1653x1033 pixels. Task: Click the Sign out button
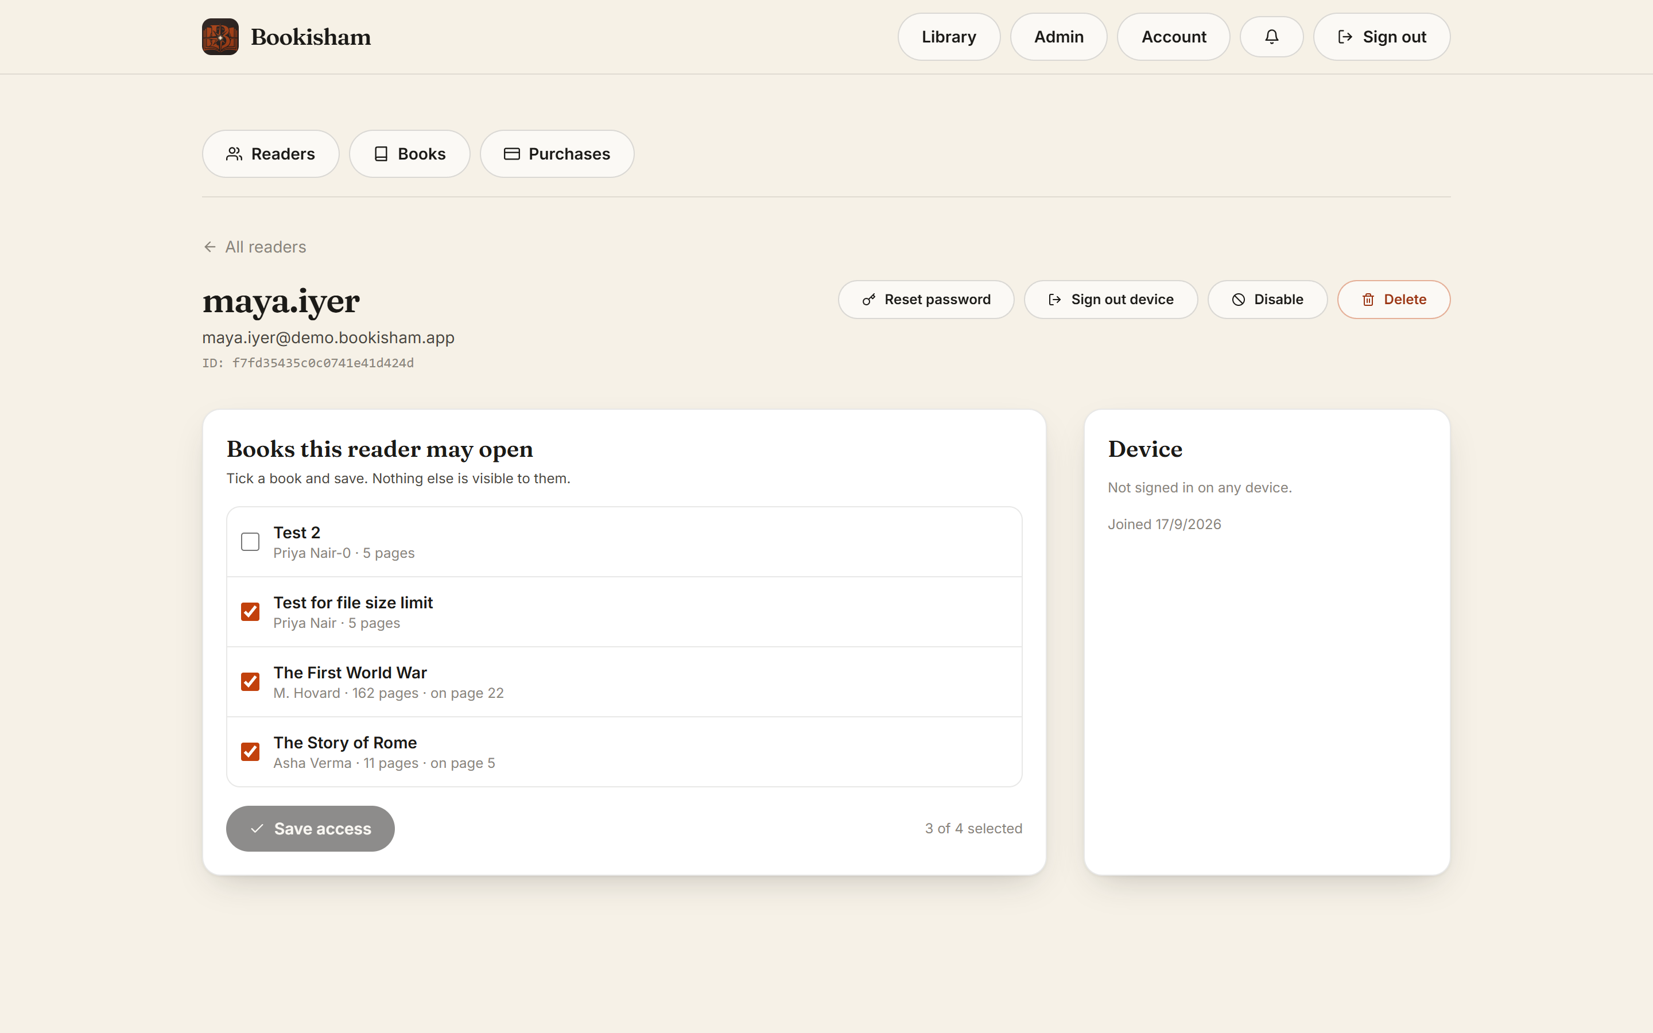(x=1381, y=37)
